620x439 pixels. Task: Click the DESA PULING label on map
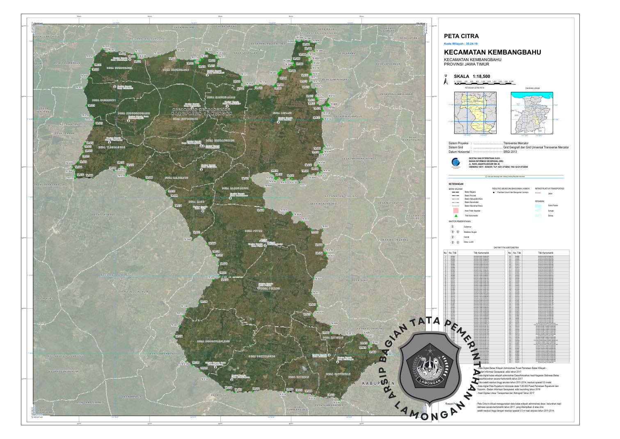(270, 289)
